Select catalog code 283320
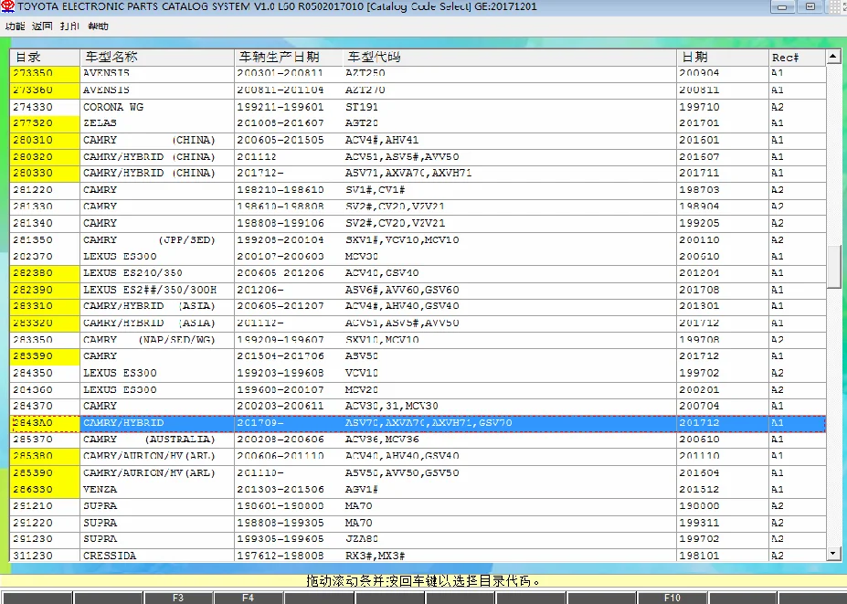Screen dimensions: 847x604 coord(34,323)
